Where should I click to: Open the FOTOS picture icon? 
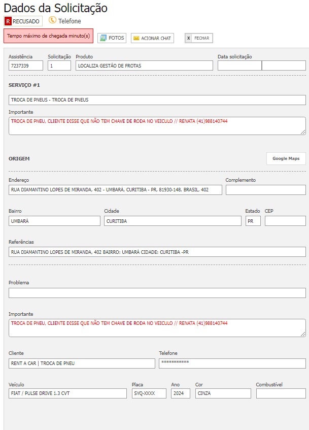click(x=103, y=38)
